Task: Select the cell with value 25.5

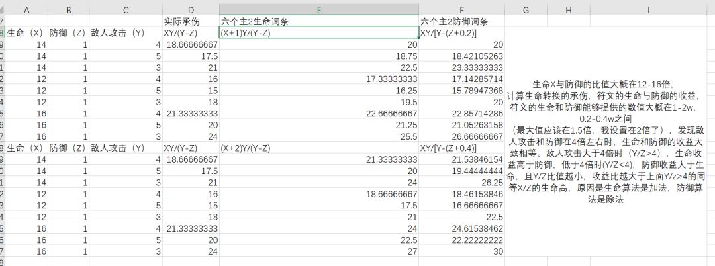Action: coord(318,137)
